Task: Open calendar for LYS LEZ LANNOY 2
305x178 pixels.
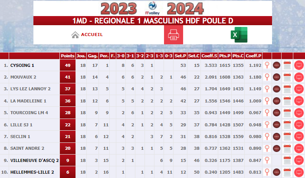Action: (x=287, y=89)
